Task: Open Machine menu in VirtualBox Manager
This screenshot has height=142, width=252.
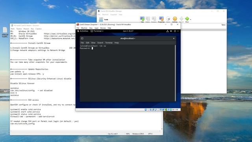Action: (105, 15)
